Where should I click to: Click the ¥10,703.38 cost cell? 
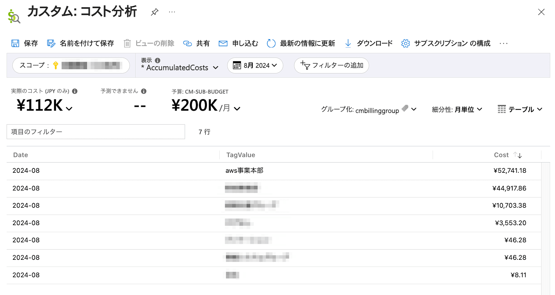tap(509, 205)
